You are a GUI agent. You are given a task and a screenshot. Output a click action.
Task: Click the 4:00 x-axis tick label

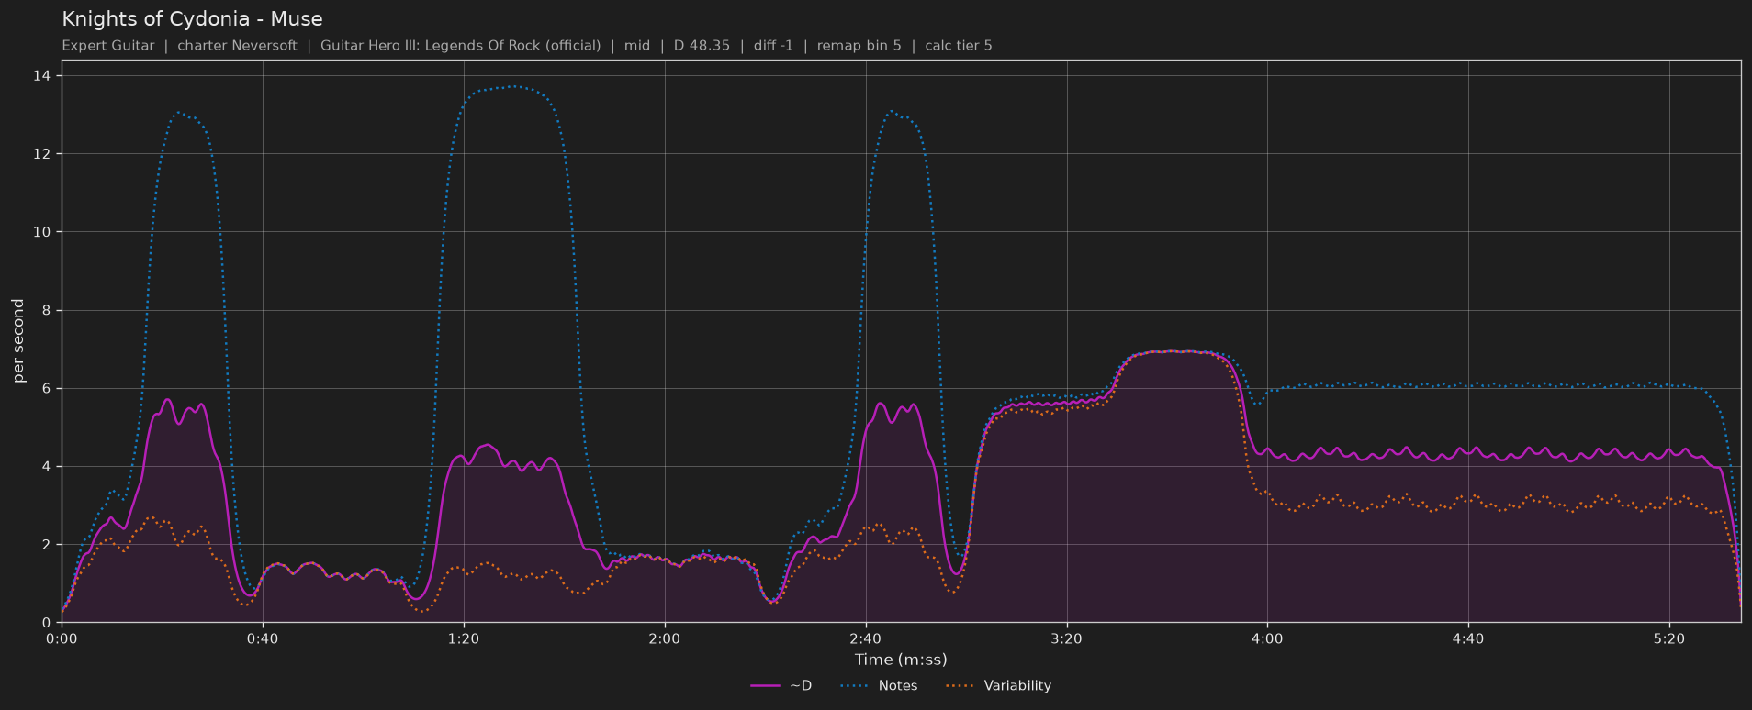[x=1267, y=638]
